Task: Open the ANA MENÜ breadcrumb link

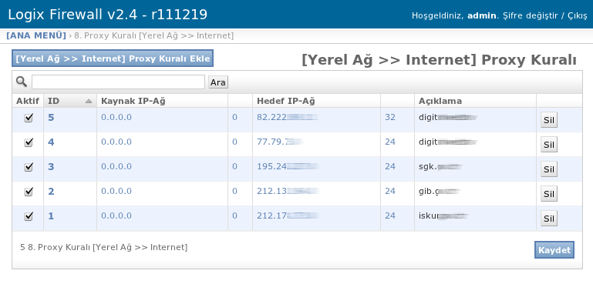Action: tap(36, 35)
